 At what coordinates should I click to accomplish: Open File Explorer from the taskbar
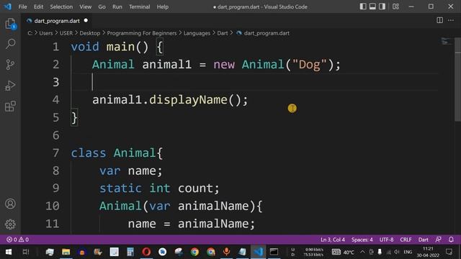click(x=66, y=252)
